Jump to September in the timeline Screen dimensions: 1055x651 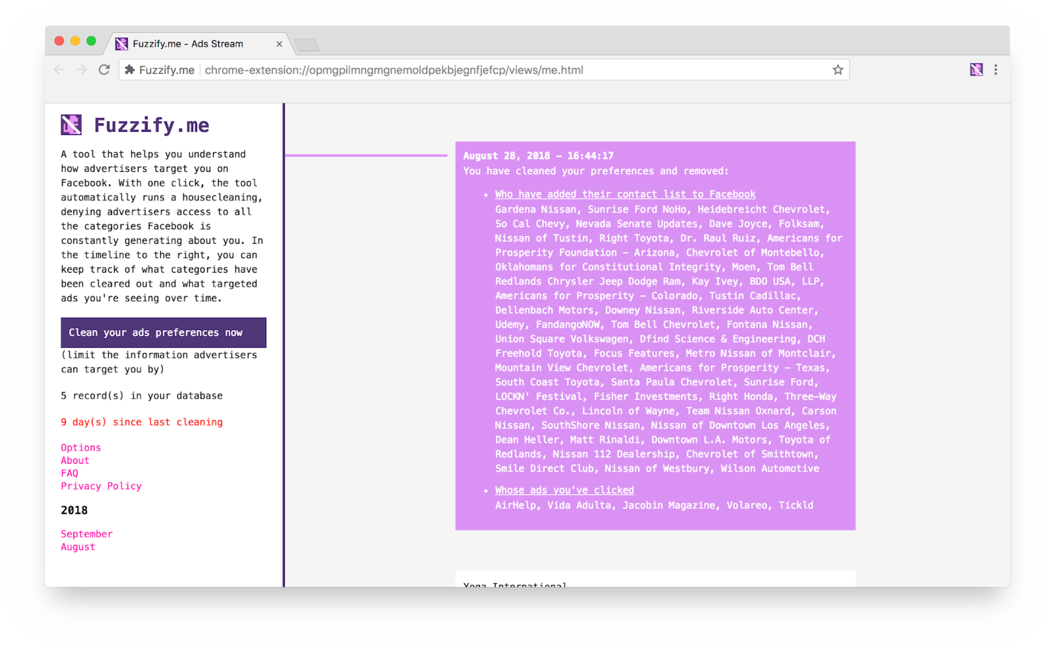87,534
